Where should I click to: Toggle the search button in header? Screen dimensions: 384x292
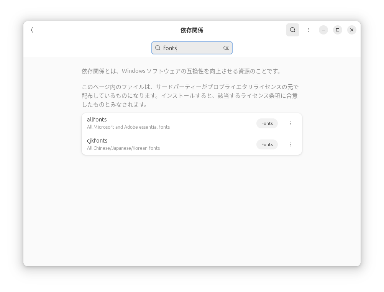tap(293, 30)
